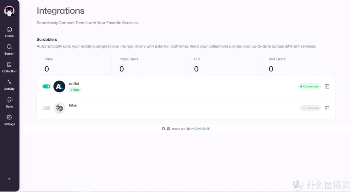Disable the anilist integration toggle
The width and height of the screenshot is (351, 192).
coord(46,86)
